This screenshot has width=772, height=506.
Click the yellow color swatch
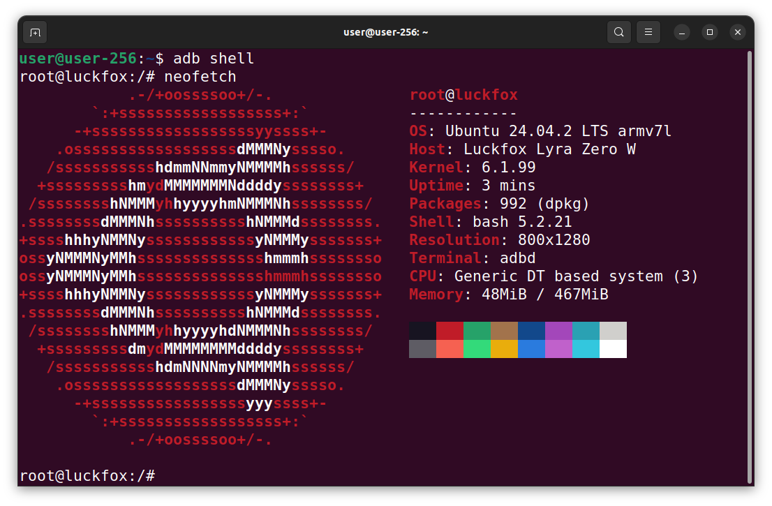(x=504, y=349)
